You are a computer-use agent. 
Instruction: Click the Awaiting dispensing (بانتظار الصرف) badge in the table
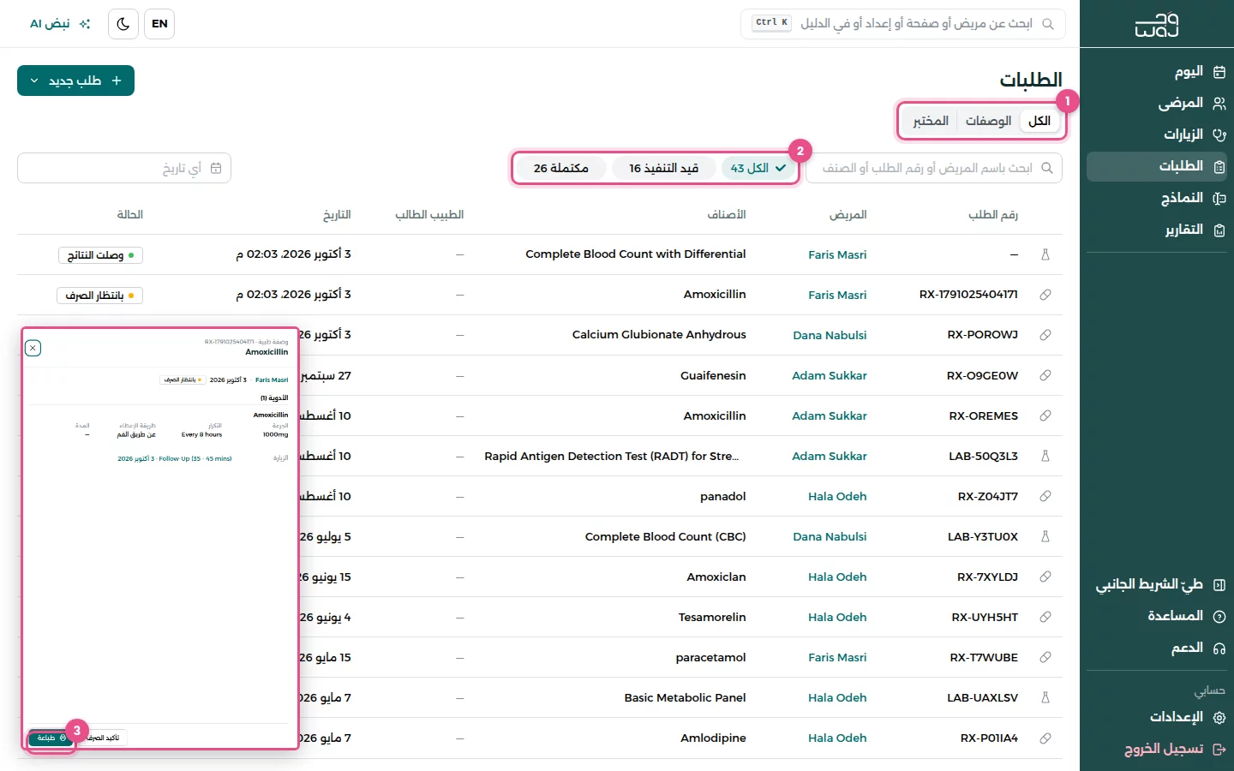tap(99, 296)
